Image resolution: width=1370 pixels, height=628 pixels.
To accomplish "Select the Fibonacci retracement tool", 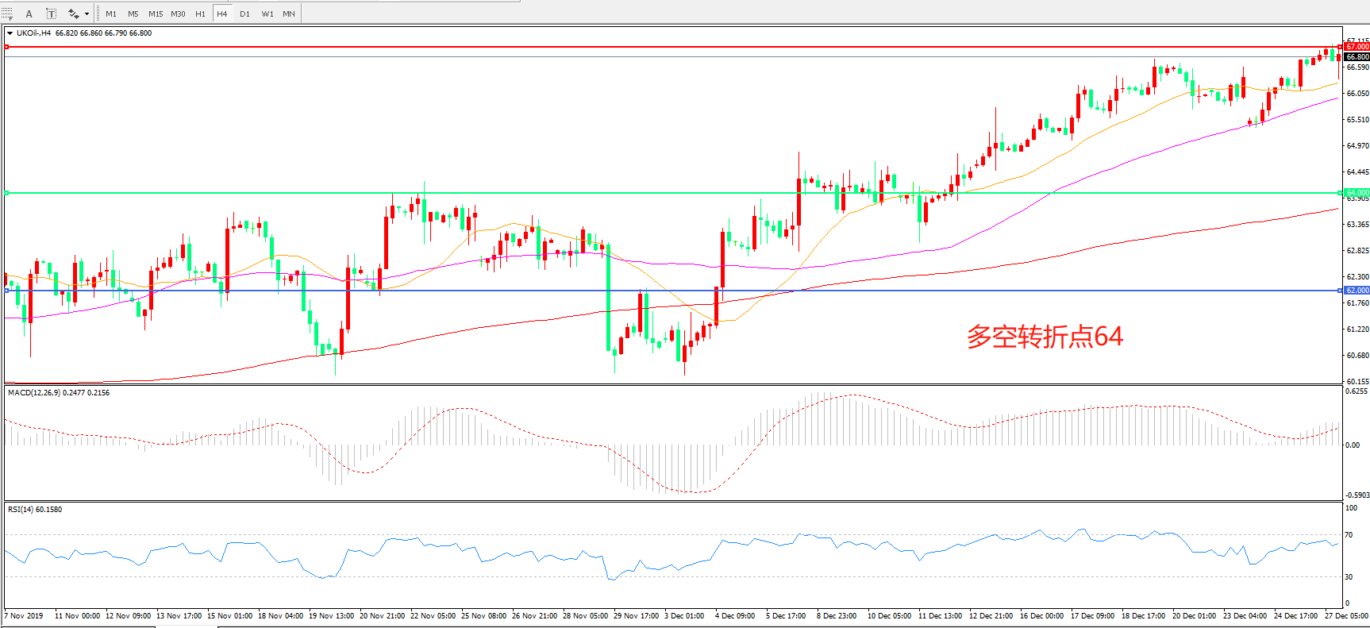I will (x=7, y=13).
